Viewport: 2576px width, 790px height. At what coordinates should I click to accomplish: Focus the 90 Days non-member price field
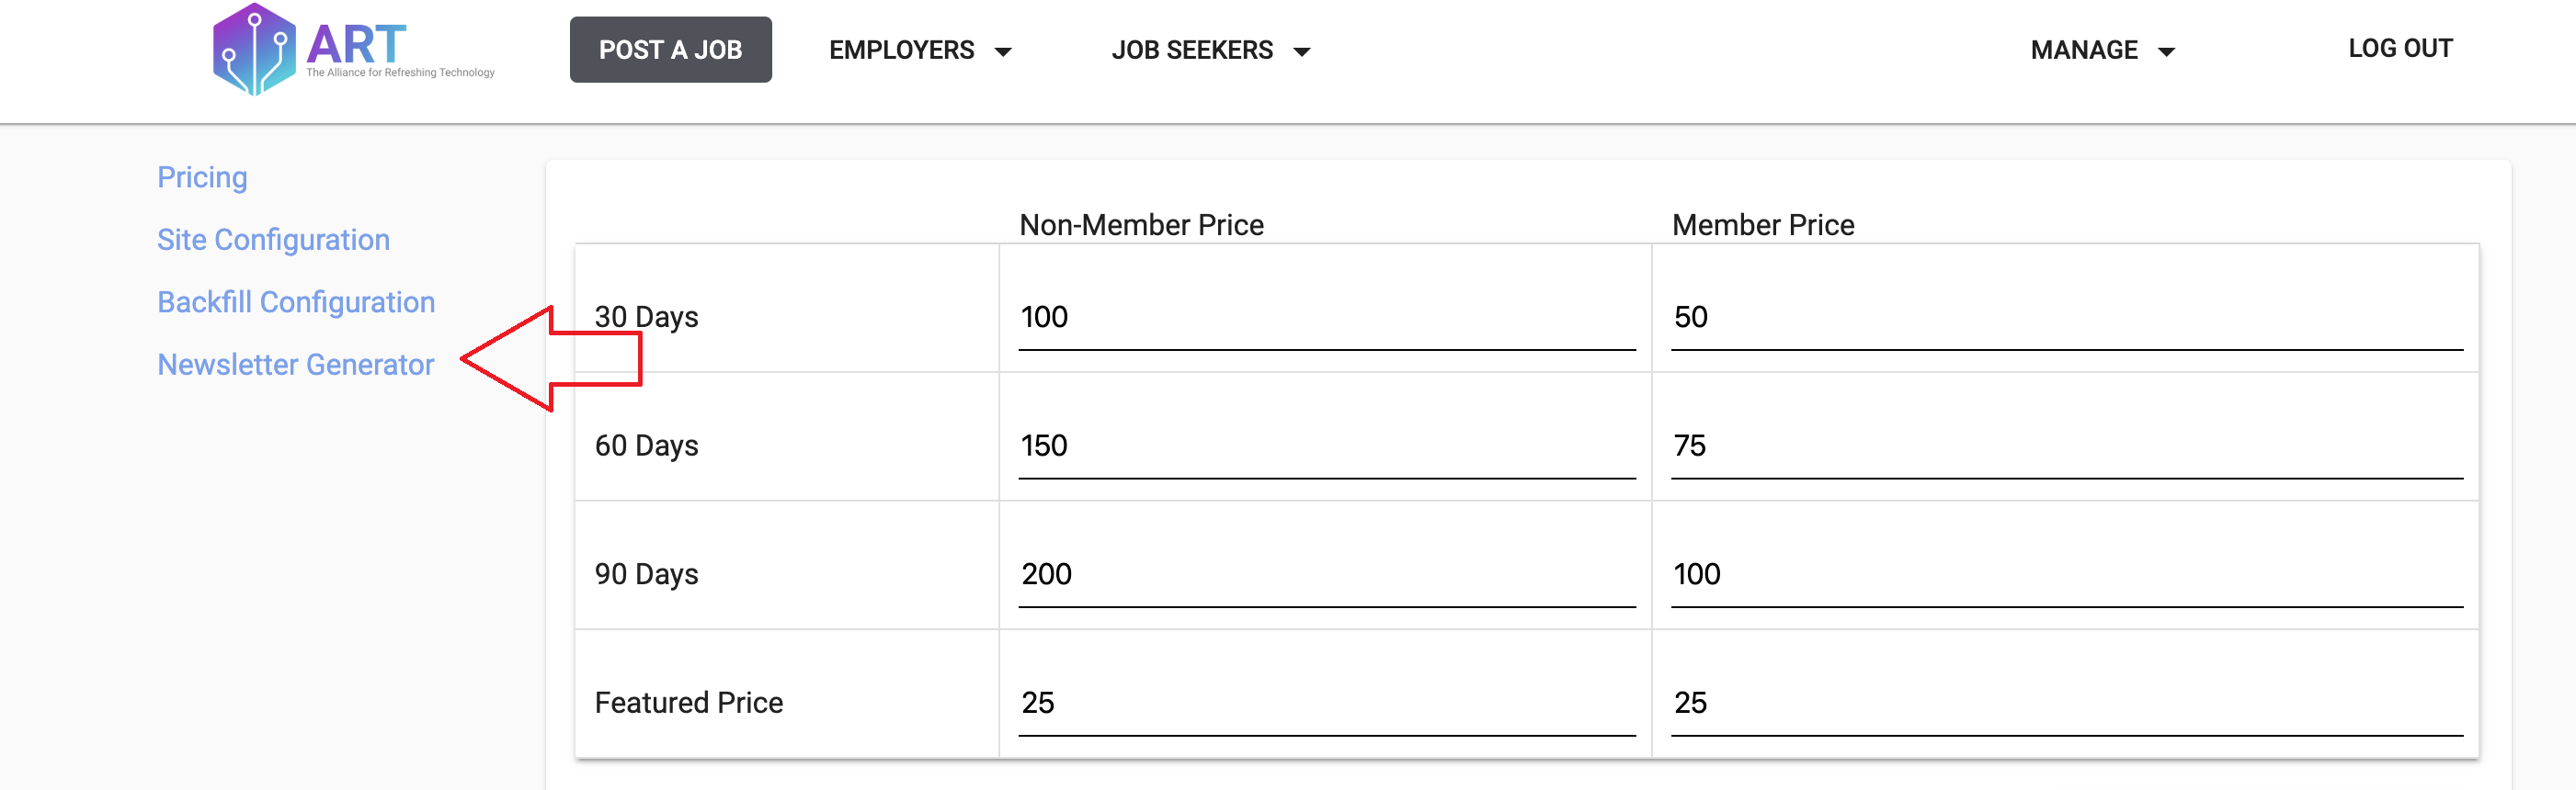1327,575
